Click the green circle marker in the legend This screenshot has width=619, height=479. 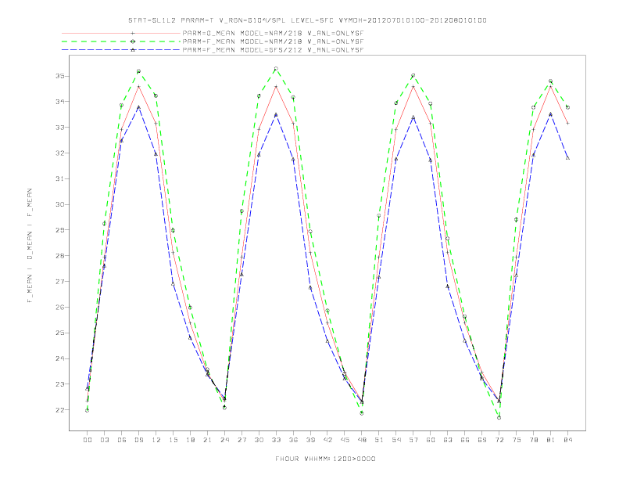pyautogui.click(x=133, y=41)
